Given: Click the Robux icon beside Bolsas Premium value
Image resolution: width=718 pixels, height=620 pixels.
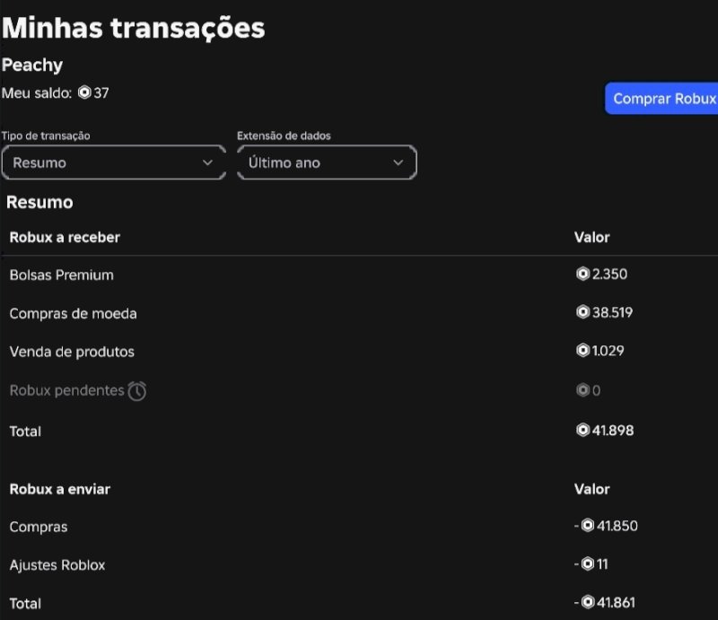Looking at the screenshot, I should coord(582,275).
